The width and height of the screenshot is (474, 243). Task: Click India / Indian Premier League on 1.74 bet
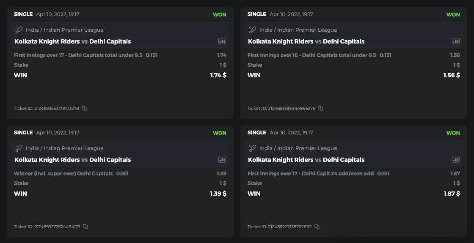[64, 30]
